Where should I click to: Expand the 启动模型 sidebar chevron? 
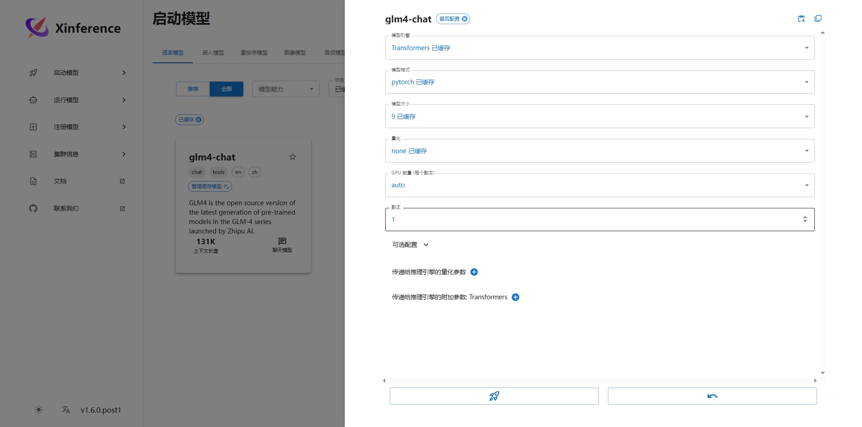[x=124, y=73]
